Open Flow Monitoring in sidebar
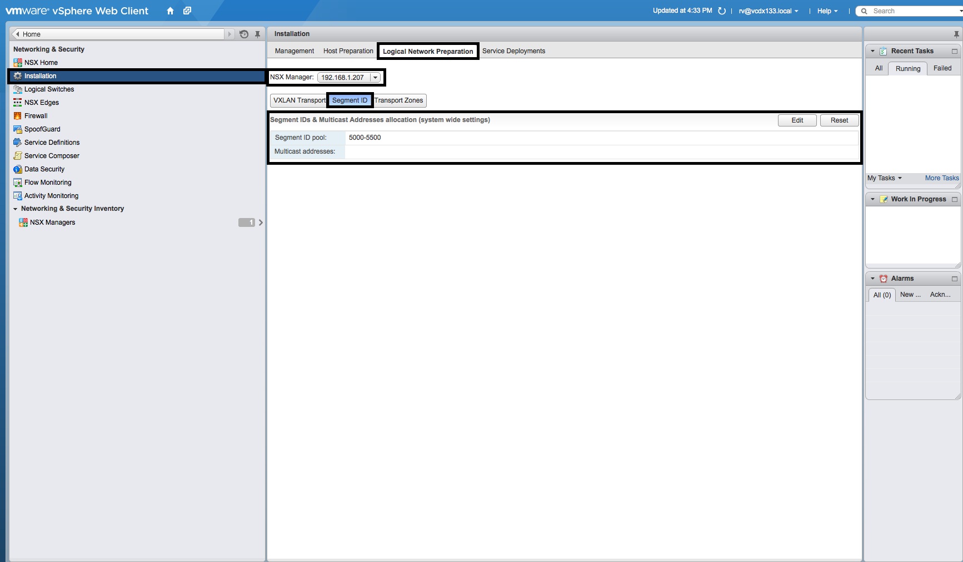The height and width of the screenshot is (562, 963). pos(48,183)
